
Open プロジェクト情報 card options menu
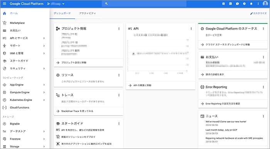119,29
